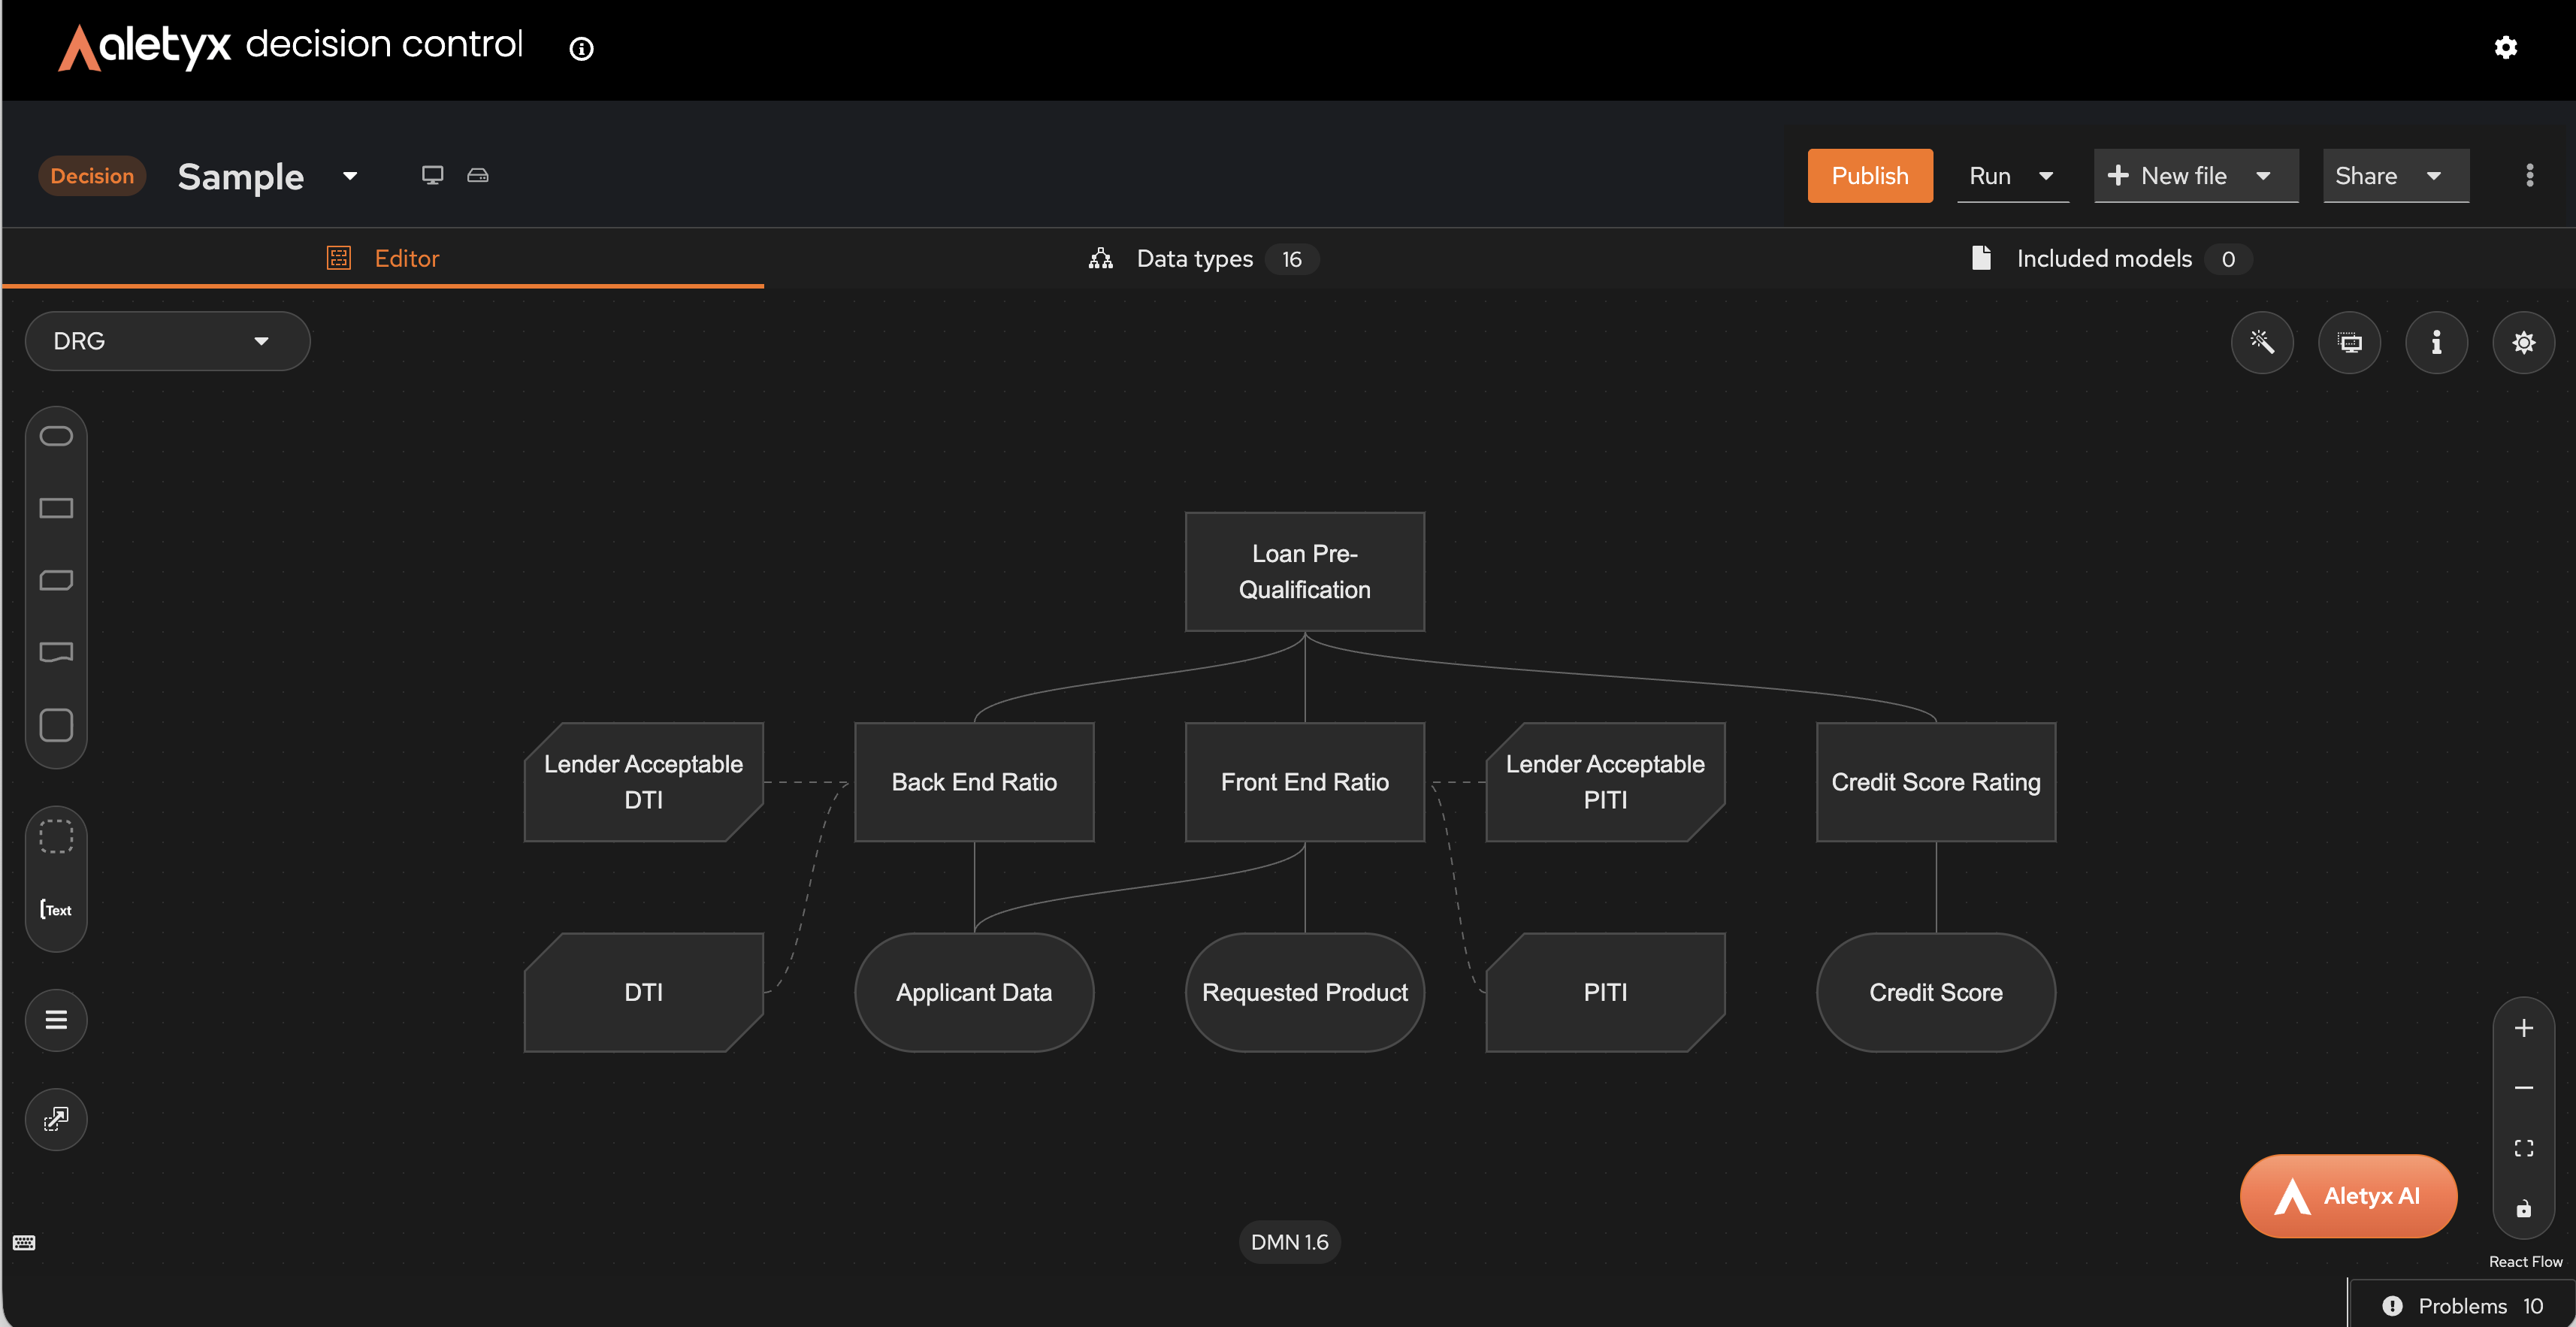The width and height of the screenshot is (2576, 1327).
Task: Zoom in on the canvas
Action: click(x=2523, y=1028)
